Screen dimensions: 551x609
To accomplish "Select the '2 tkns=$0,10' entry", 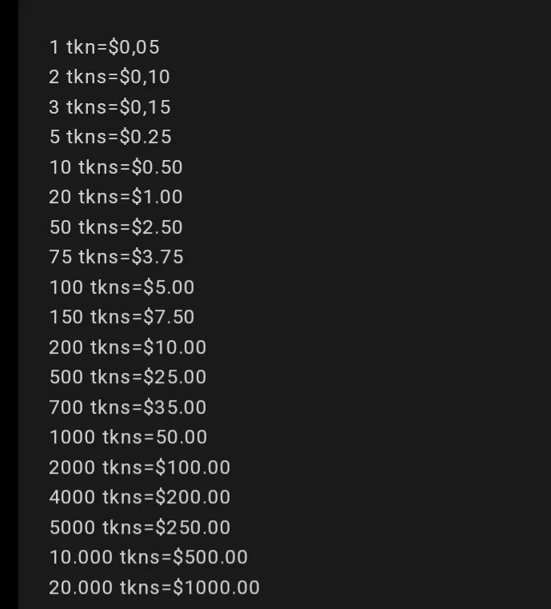I will click(110, 77).
